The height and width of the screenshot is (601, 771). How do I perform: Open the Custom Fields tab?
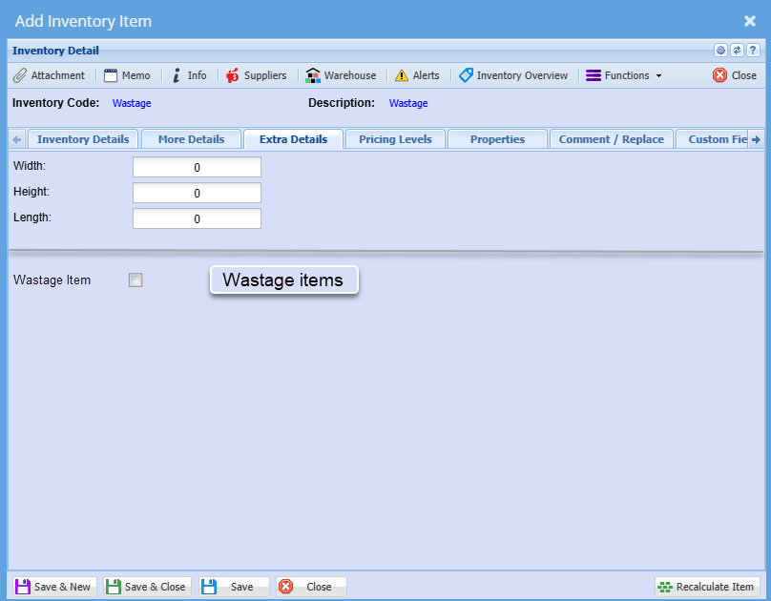click(712, 139)
